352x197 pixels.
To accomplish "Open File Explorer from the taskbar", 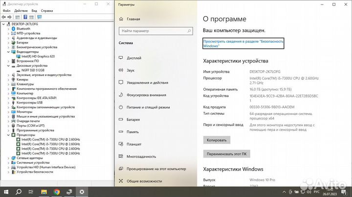I will (44, 192).
